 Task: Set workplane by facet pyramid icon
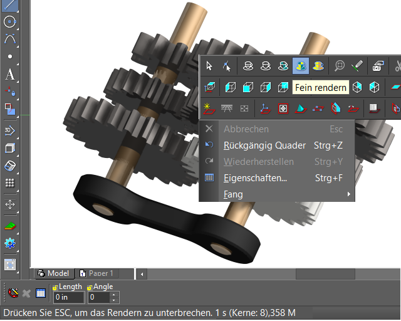point(301,108)
